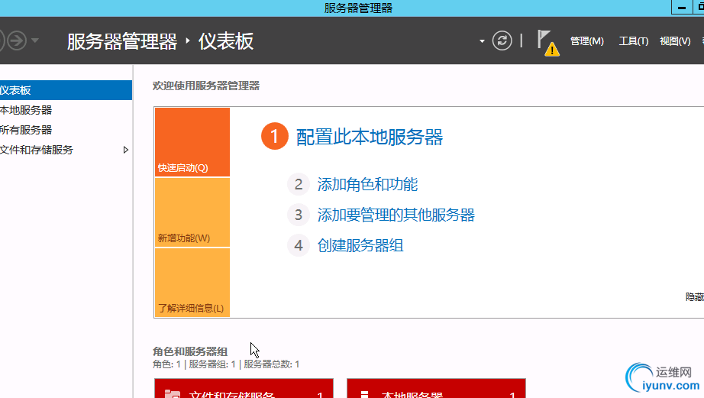Click the 角色和服务器组 heading
This screenshot has width=704, height=398.
[190, 351]
